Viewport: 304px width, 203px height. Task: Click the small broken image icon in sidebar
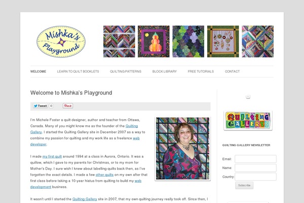pyautogui.click(x=248, y=96)
